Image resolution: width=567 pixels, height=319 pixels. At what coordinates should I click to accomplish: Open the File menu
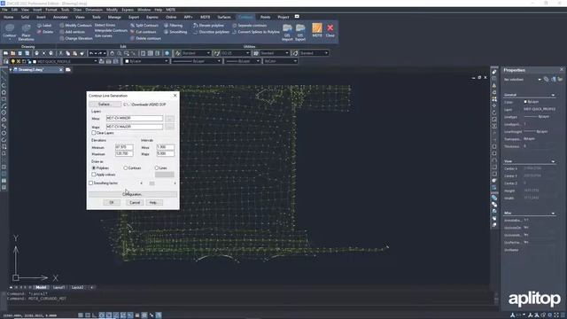(4, 10)
